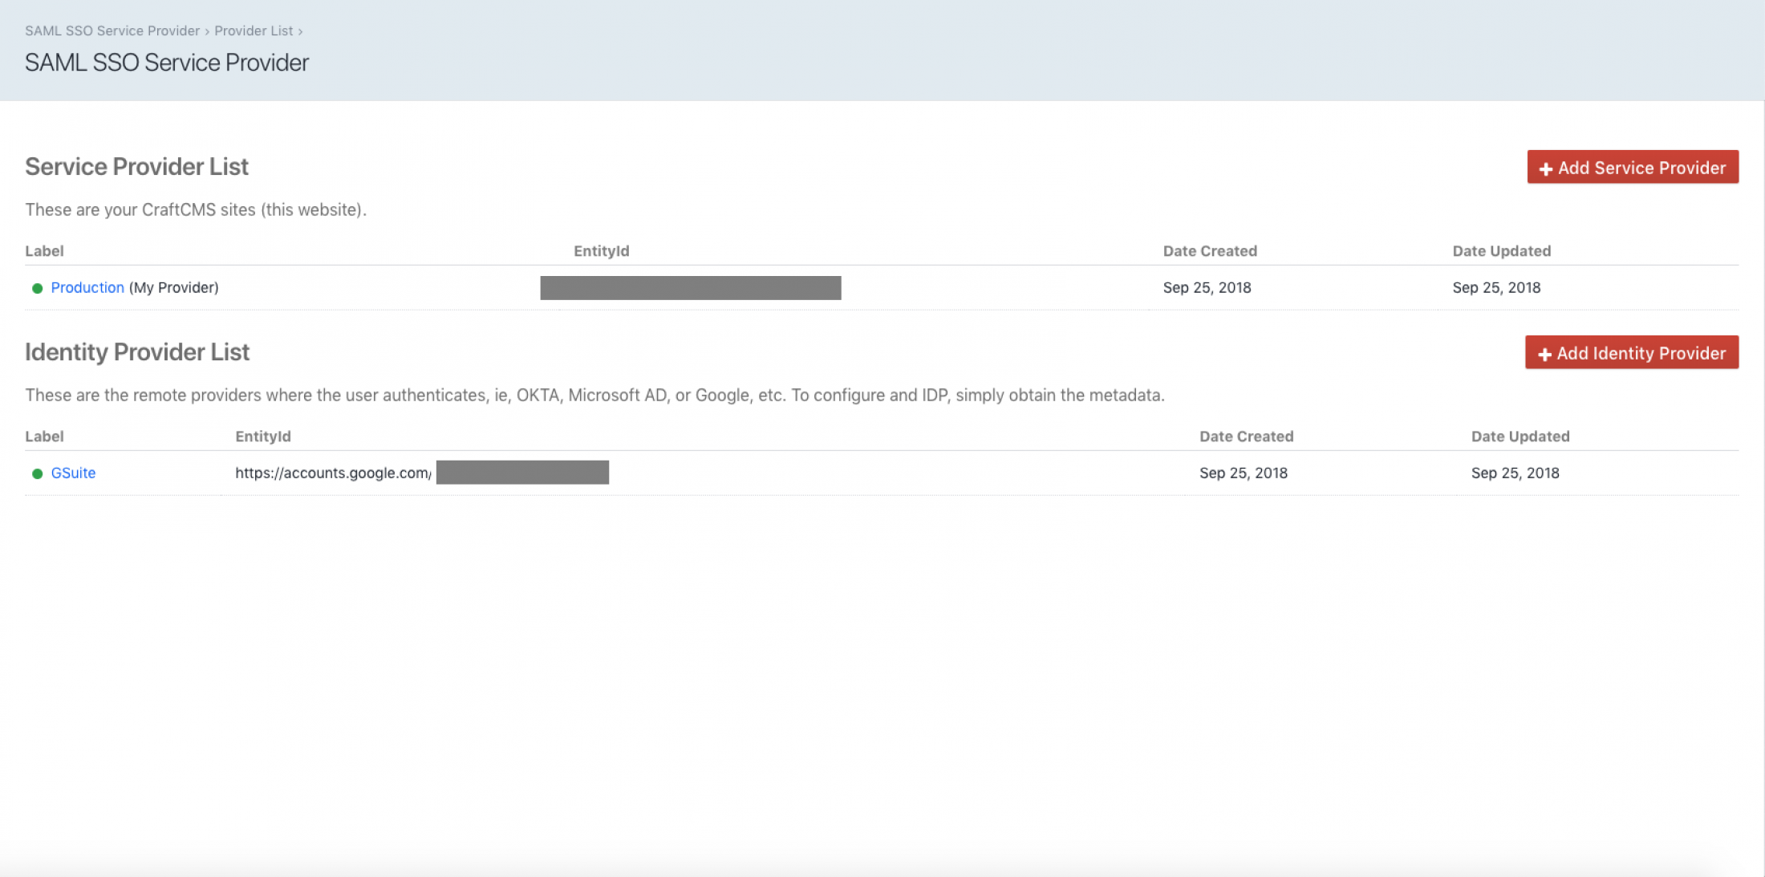1765x877 pixels.
Task: Click the SAML SSO Service Provider breadcrumb
Action: pos(112,30)
